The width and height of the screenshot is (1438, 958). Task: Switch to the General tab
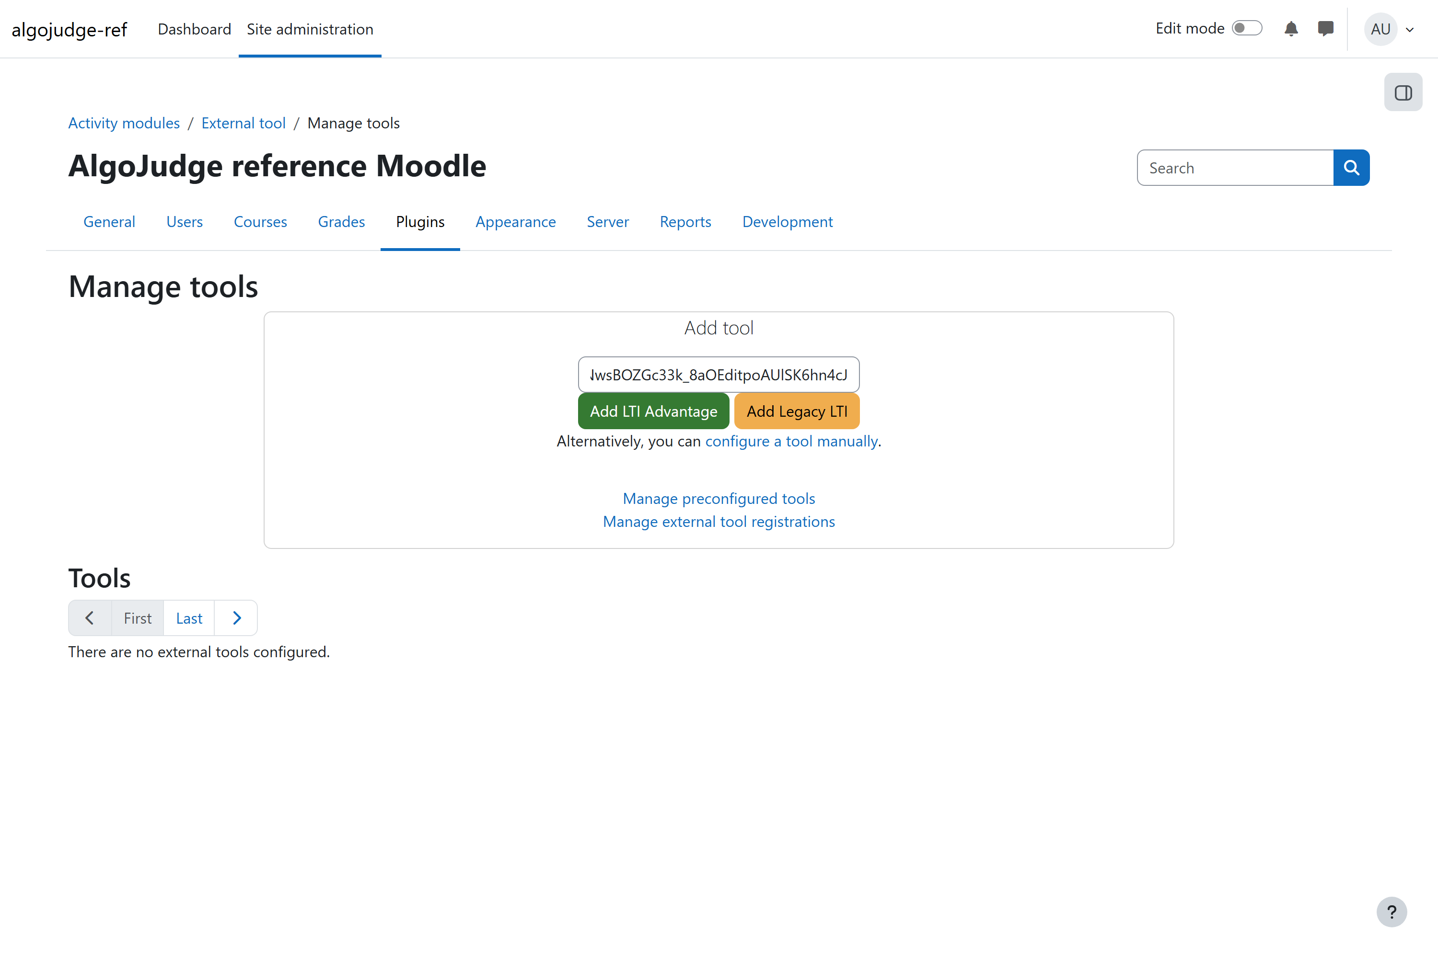pyautogui.click(x=109, y=222)
